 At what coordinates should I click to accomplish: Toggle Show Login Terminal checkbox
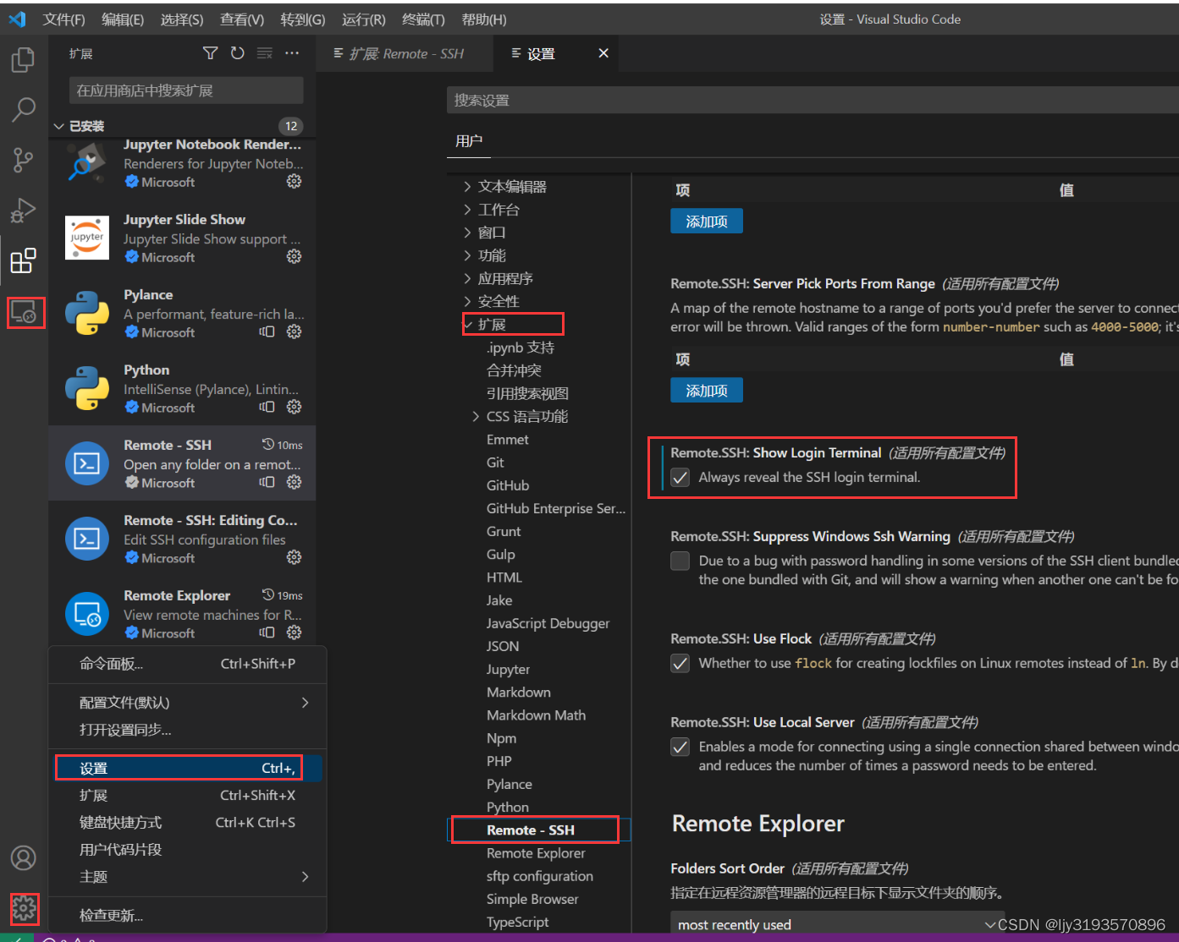[680, 478]
